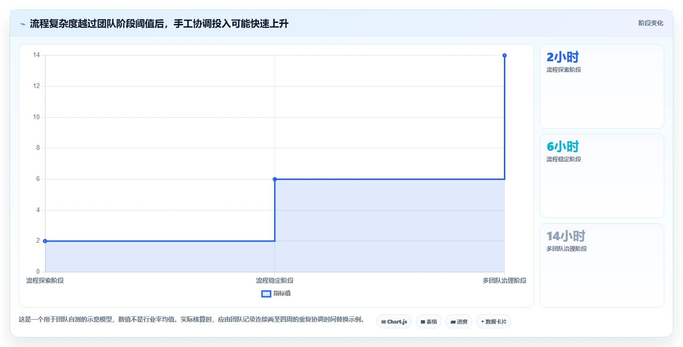Click the 多团队治理阶段 x-axis label
Viewport: 683px width, 347px height.
(x=504, y=280)
